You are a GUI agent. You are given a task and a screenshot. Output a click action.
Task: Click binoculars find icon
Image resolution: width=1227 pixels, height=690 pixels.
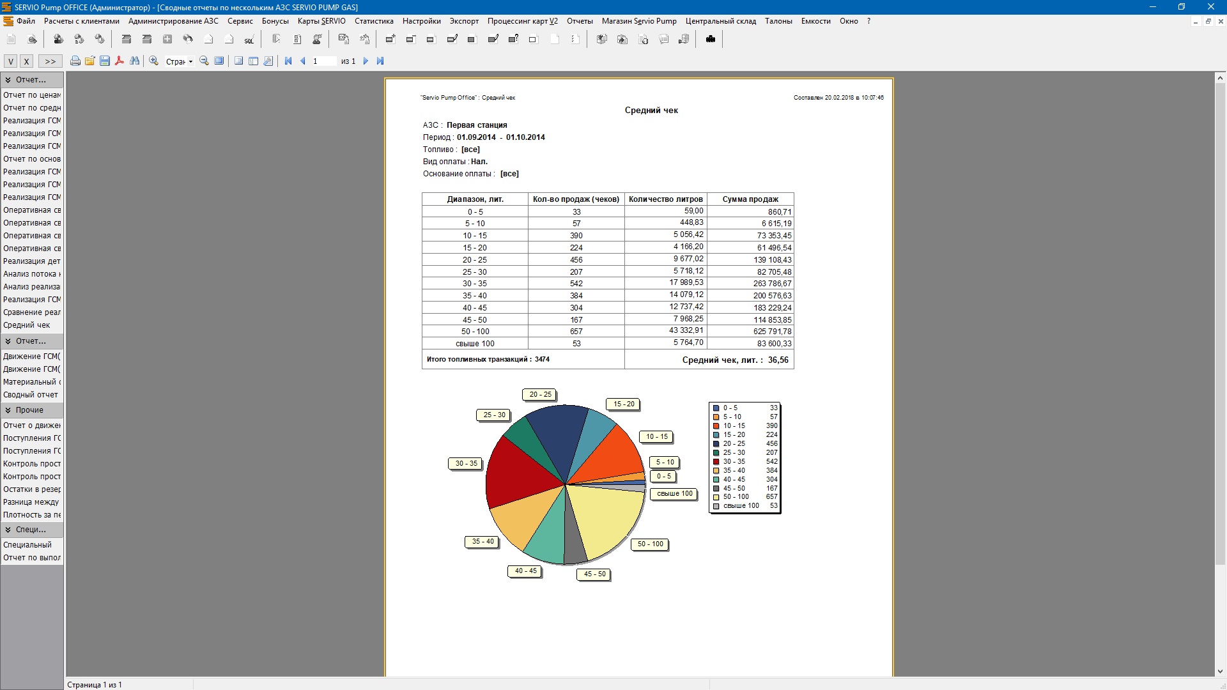134,61
